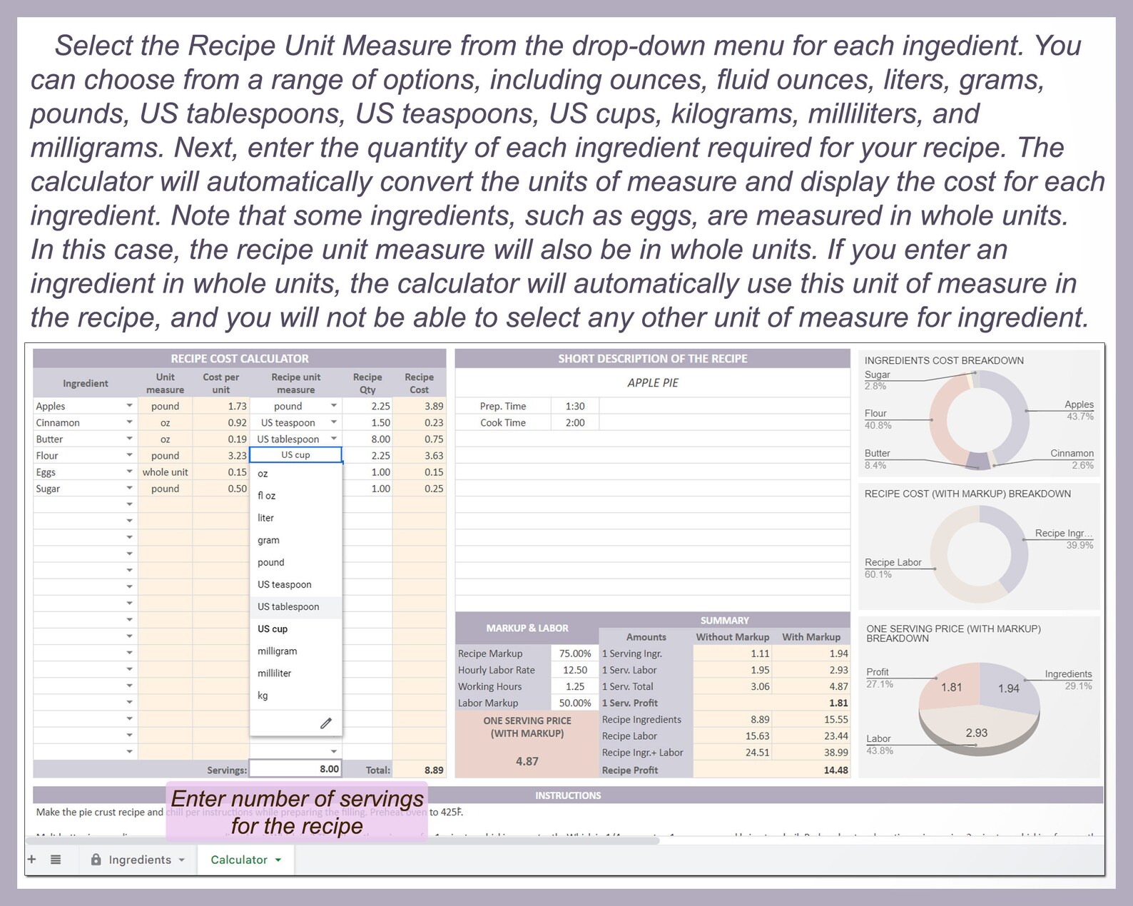Pick 'pound' from the open unit list
Viewport: 1133px width, 906px height.
pos(296,562)
